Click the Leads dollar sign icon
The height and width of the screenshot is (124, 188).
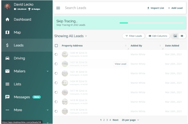(7, 45)
